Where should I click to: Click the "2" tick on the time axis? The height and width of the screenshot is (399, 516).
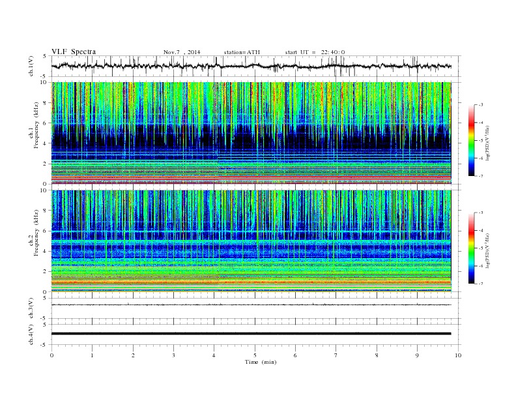(133, 355)
